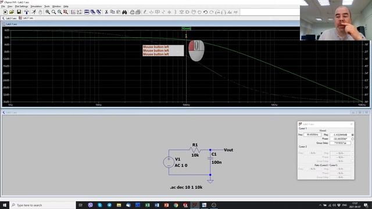Open Excel from the taskbar
Image resolution: width=372 pixels, height=209 pixels.
pos(147,205)
